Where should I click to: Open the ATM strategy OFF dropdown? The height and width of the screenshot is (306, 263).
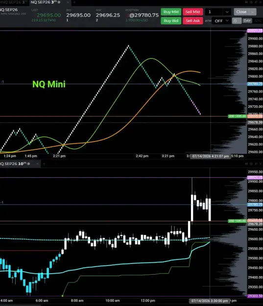coord(221,21)
